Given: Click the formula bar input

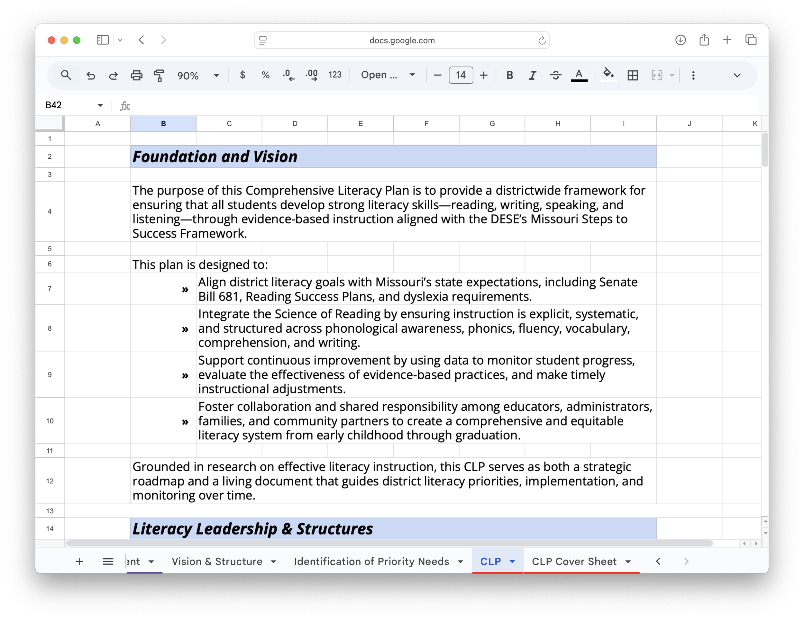Looking at the screenshot, I should tap(442, 106).
